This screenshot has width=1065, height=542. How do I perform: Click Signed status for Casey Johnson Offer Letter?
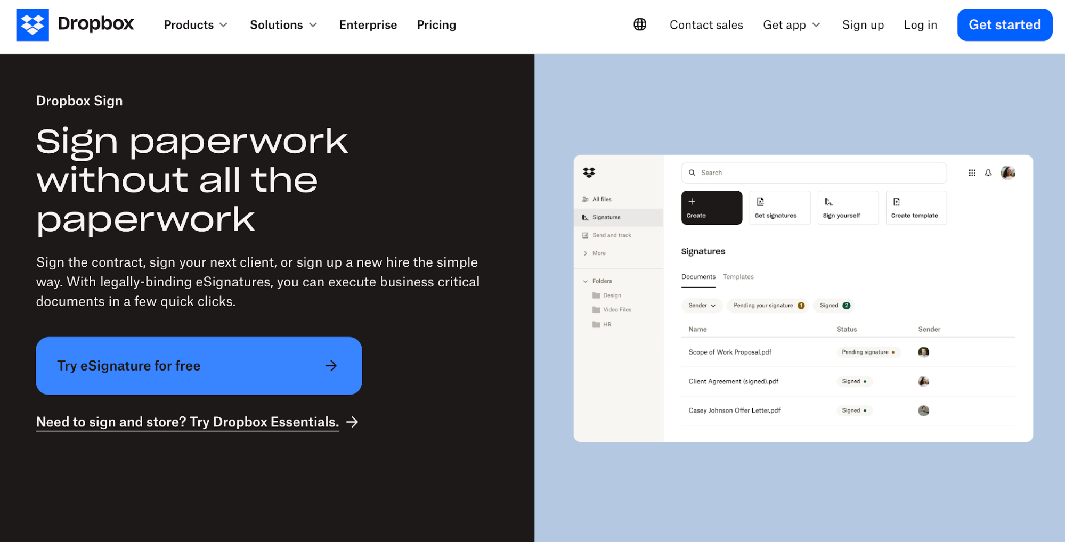(854, 410)
